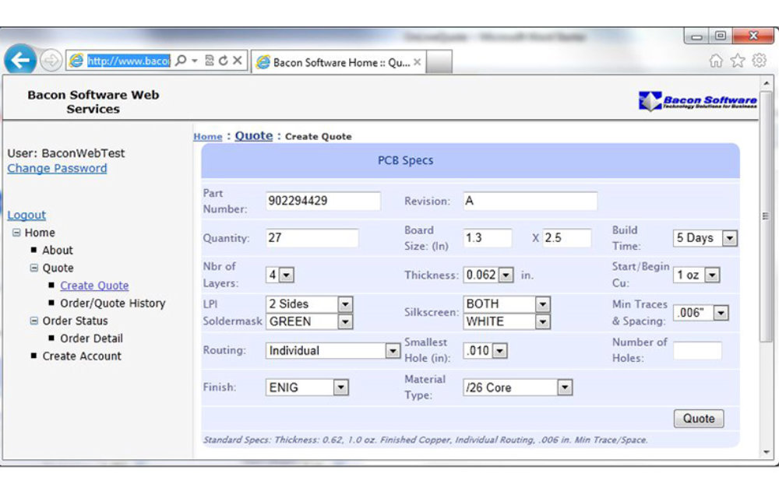This screenshot has height=498, width=779.
Task: Click the Quantity input field
Action: [312, 238]
